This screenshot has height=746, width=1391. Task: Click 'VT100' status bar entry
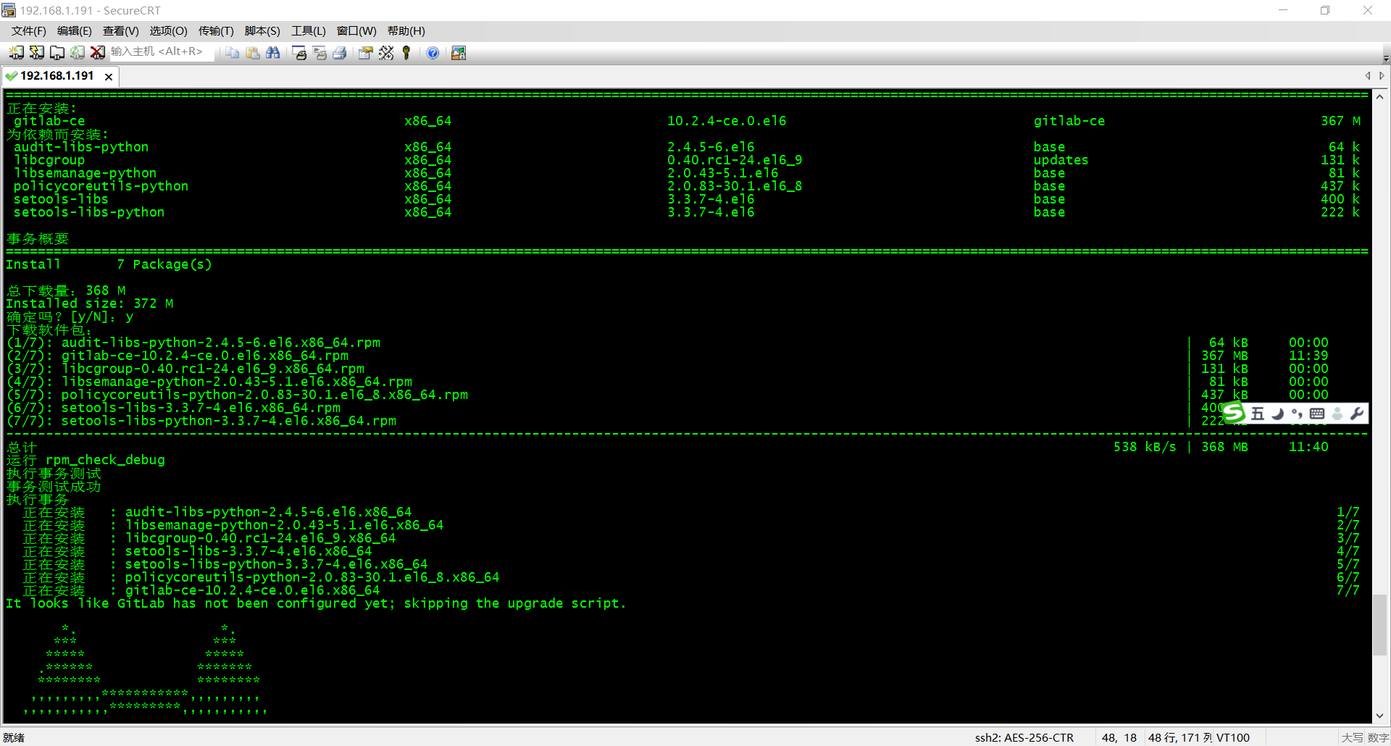coord(1233,737)
